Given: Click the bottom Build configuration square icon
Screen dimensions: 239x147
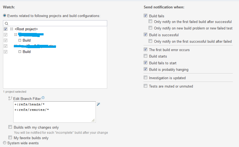Looking at the screenshot, I should point(20,52).
